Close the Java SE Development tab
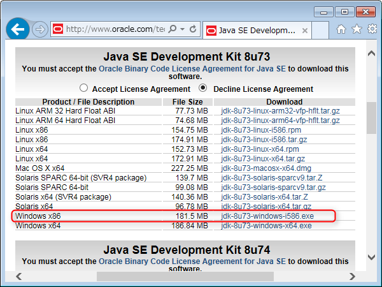This screenshot has width=382, height=287. pyautogui.click(x=305, y=31)
